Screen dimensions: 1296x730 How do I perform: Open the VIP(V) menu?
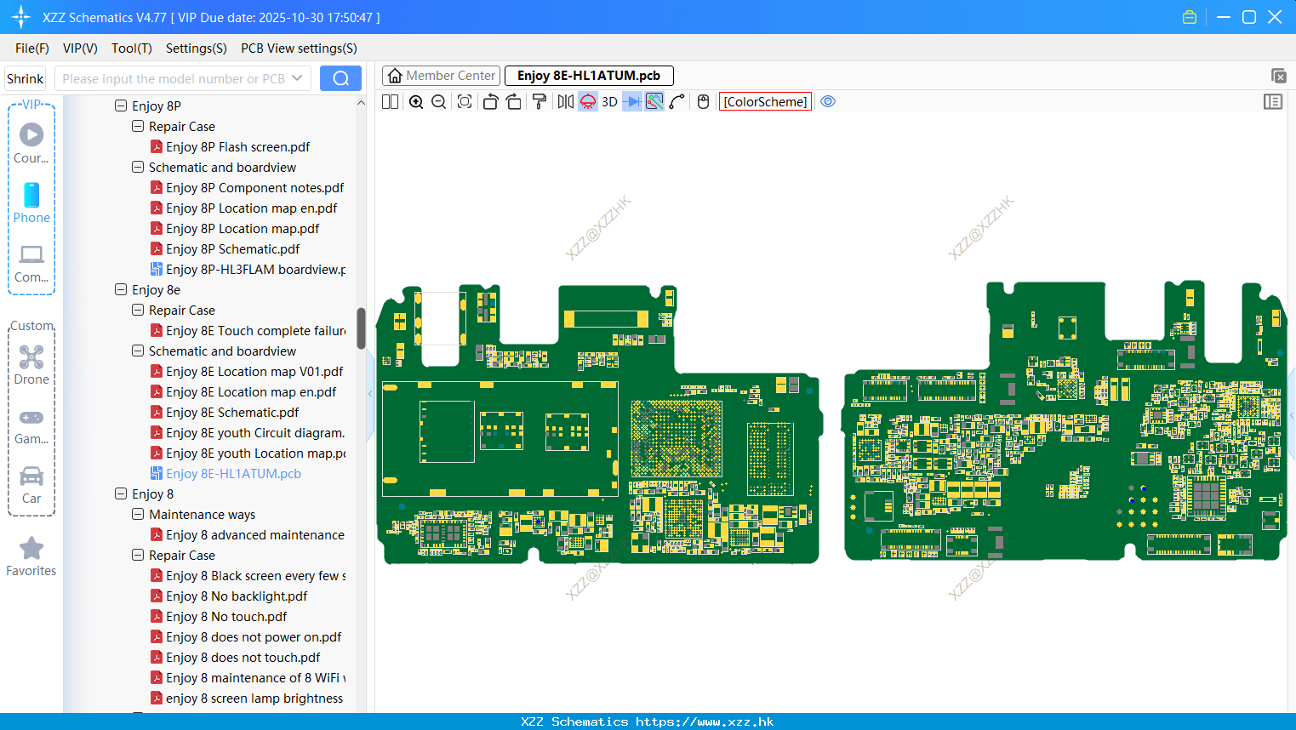(80, 48)
